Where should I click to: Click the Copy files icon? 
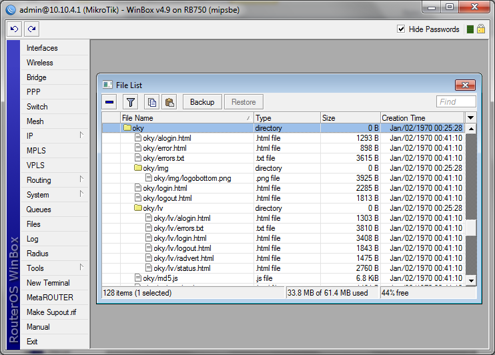pos(152,102)
